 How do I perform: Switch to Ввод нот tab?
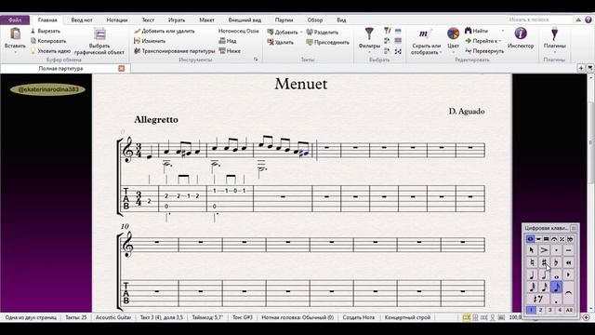[x=82, y=20]
